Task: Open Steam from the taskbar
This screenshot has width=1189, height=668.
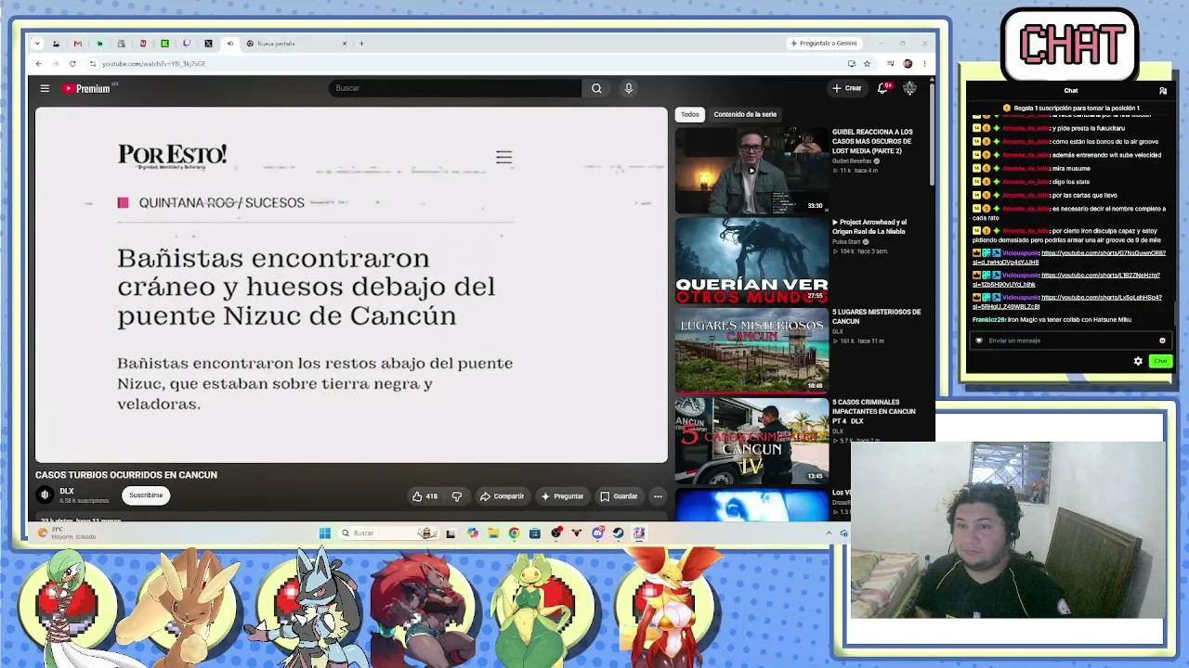Action: tap(618, 533)
